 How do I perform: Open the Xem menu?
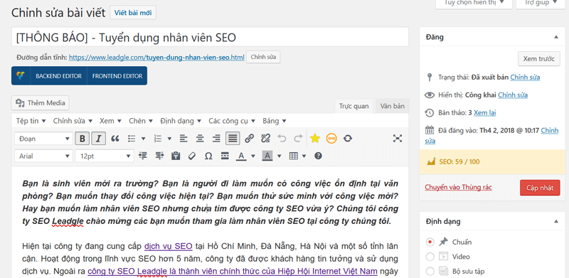point(111,121)
